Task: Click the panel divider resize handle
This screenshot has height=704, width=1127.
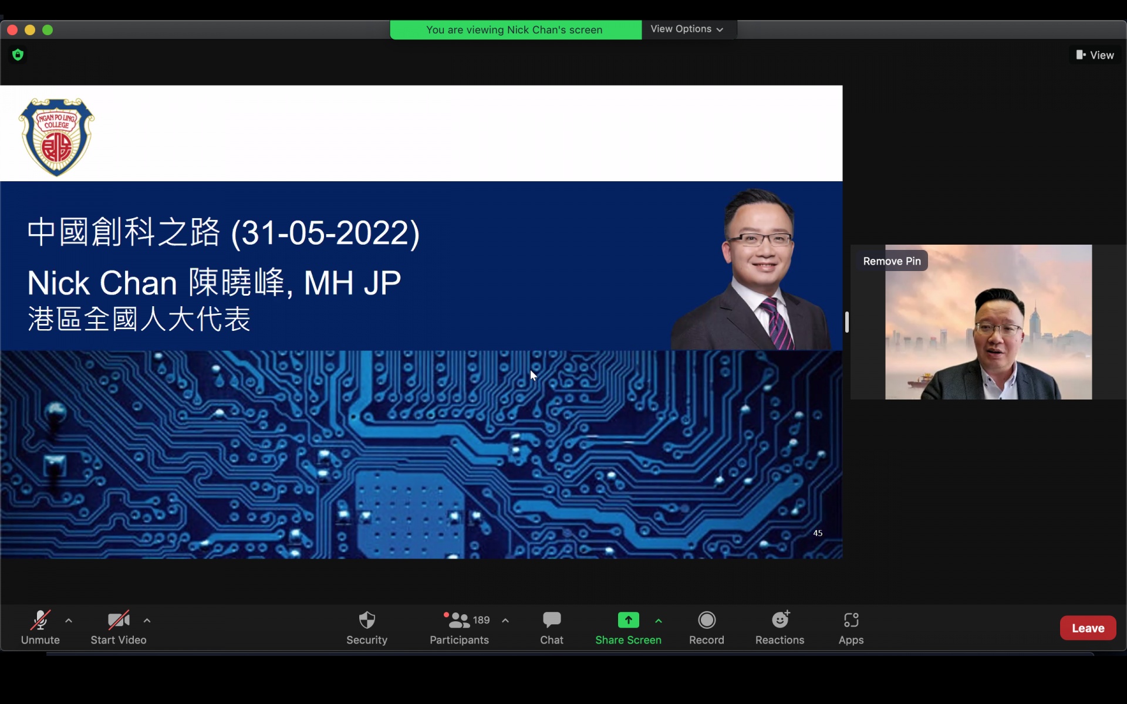Action: pyautogui.click(x=847, y=322)
